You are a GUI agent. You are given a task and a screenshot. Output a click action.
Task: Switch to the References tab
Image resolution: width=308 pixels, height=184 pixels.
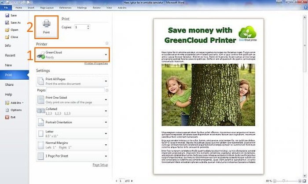[66, 7]
